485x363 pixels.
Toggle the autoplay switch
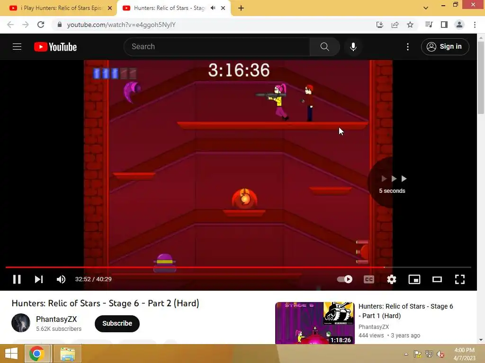tap(345, 279)
